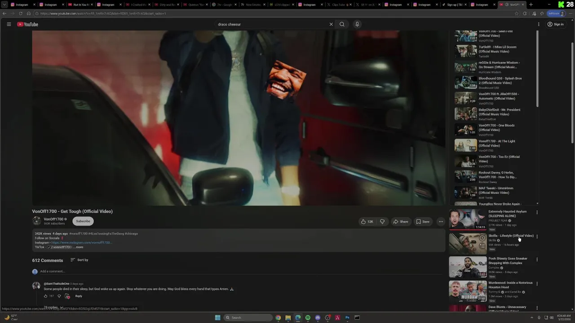Go to YouTube home via logo
The width and height of the screenshot is (575, 323).
(27, 24)
